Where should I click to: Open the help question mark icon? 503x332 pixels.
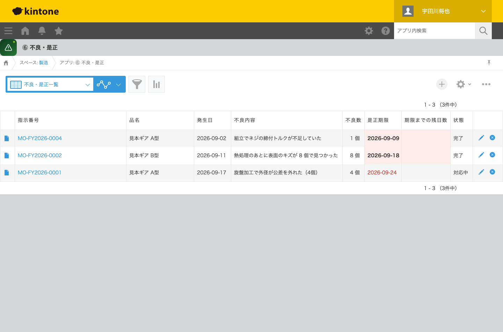point(386,31)
